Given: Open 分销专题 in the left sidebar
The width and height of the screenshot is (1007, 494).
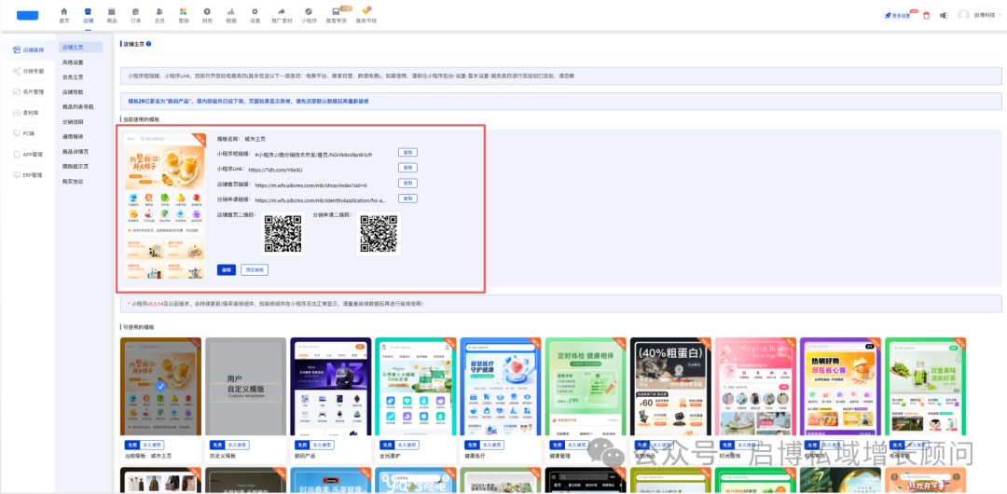Looking at the screenshot, I should pos(29,72).
